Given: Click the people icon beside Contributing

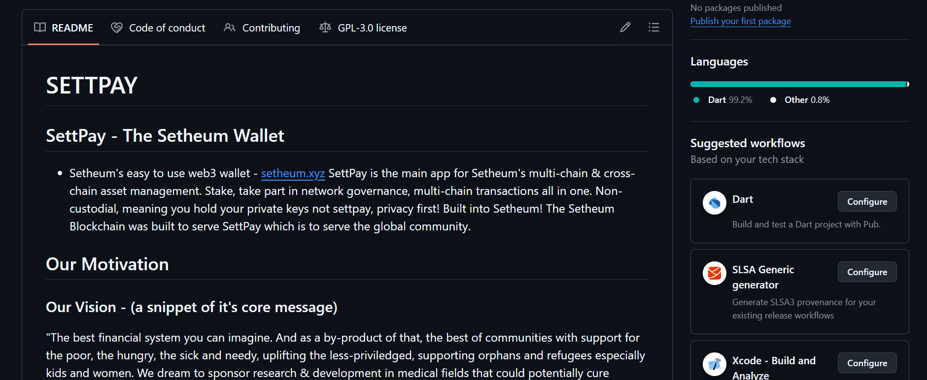Looking at the screenshot, I should (x=230, y=28).
